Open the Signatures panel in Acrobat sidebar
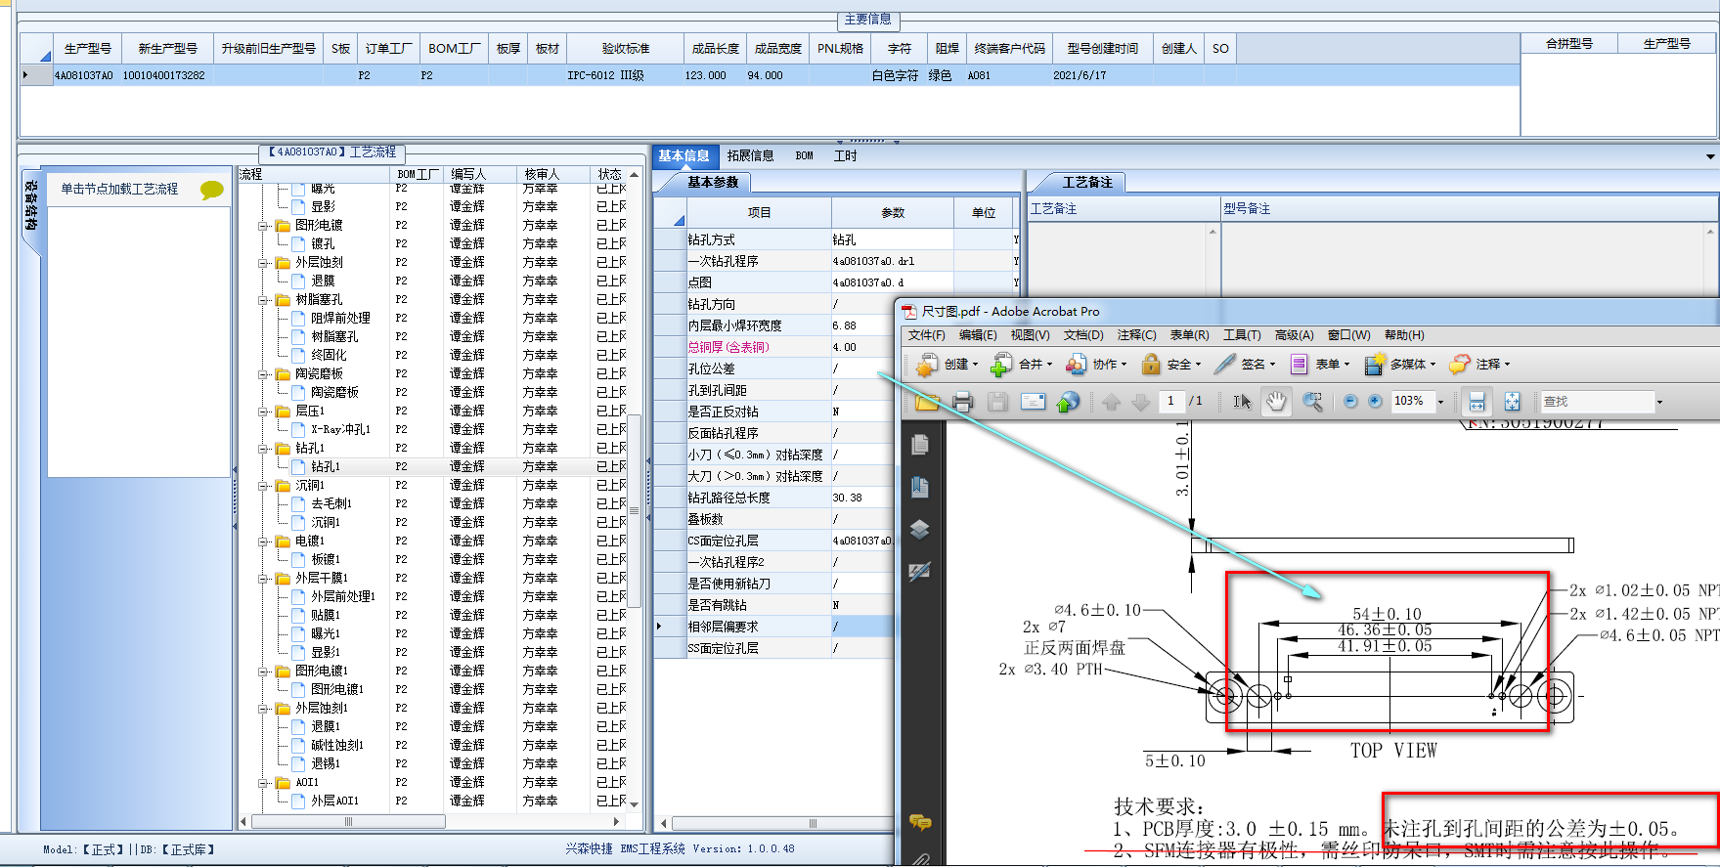The width and height of the screenshot is (1720, 867). [x=919, y=572]
